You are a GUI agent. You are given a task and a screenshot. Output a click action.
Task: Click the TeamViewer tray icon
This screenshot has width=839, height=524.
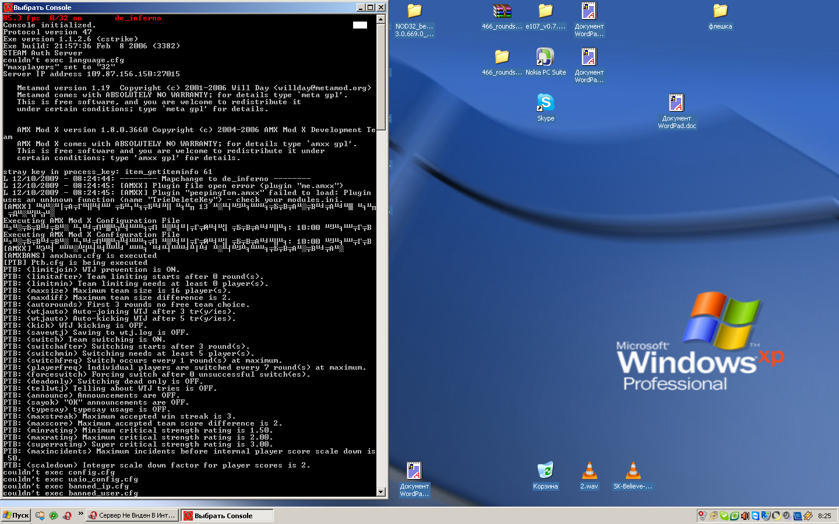pos(755,516)
